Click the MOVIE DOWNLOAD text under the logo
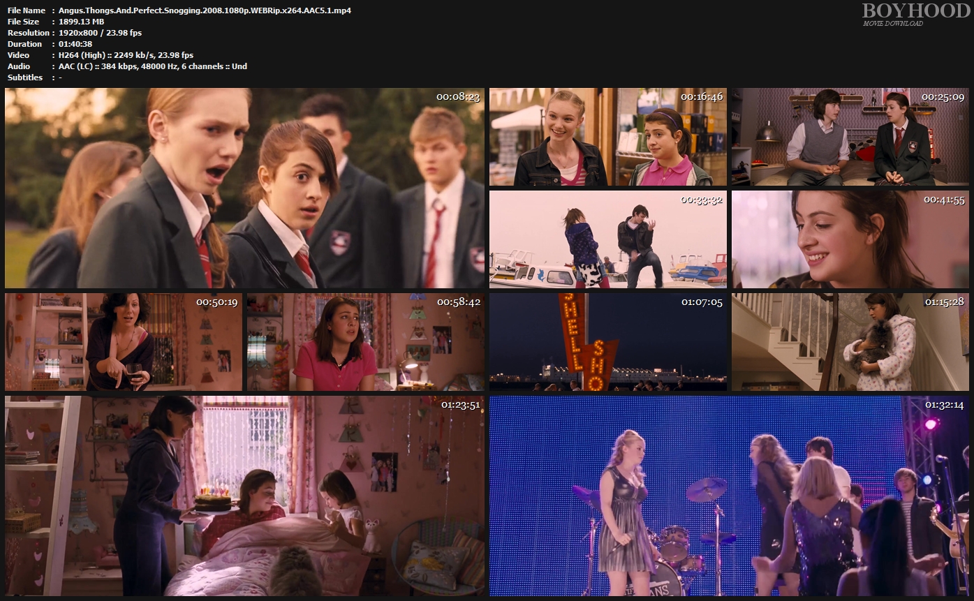 click(892, 24)
